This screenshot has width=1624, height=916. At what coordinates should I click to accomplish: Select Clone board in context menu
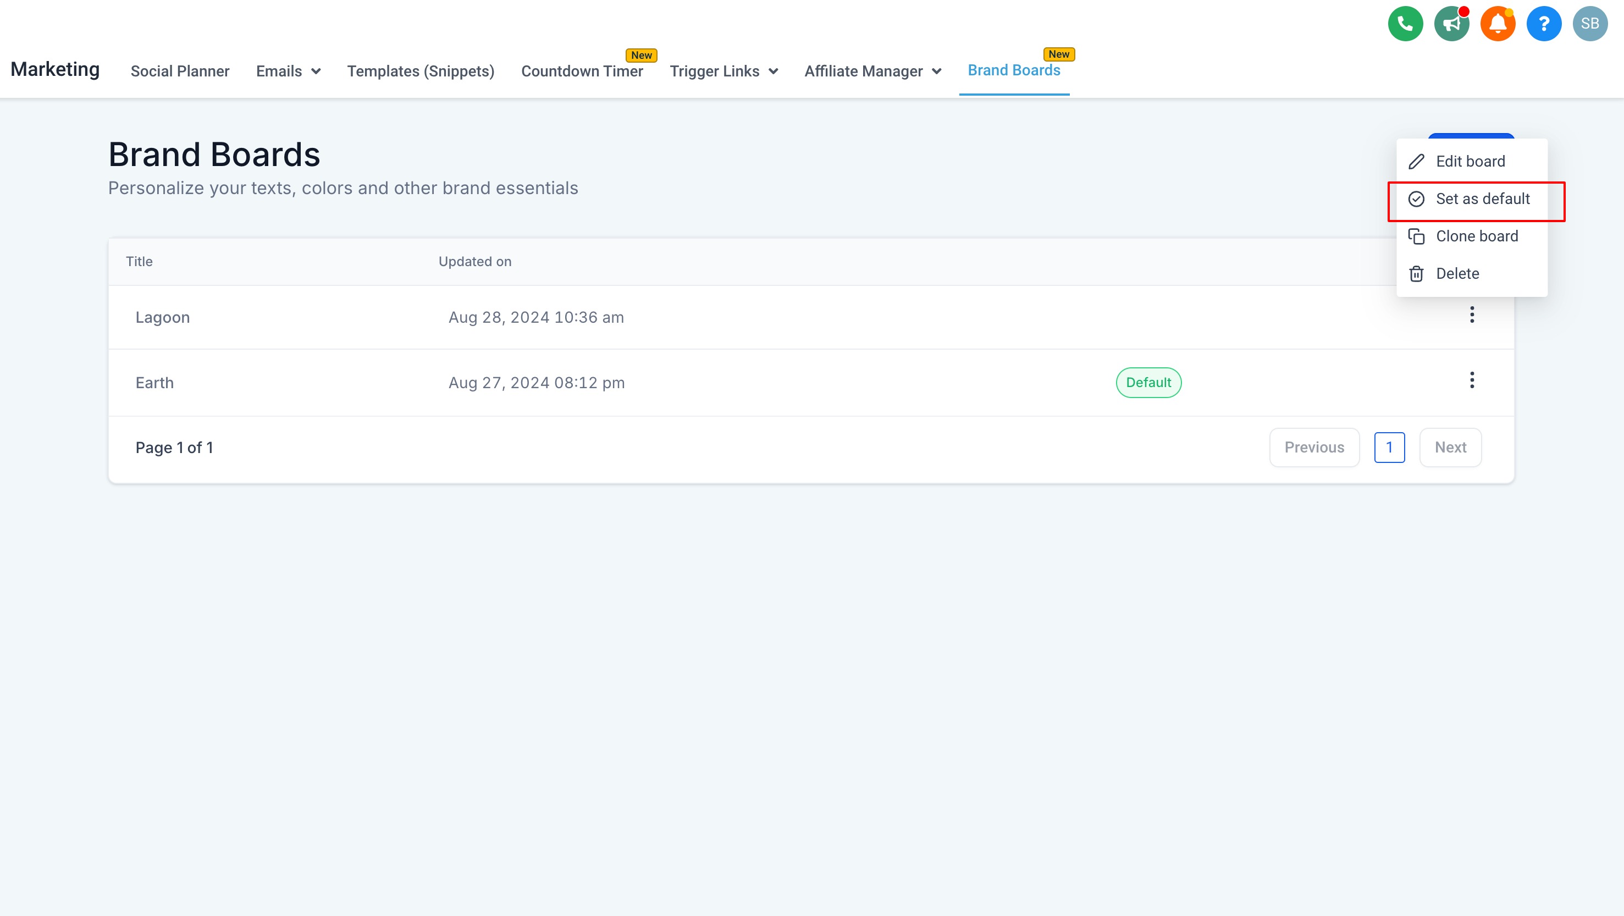point(1476,236)
